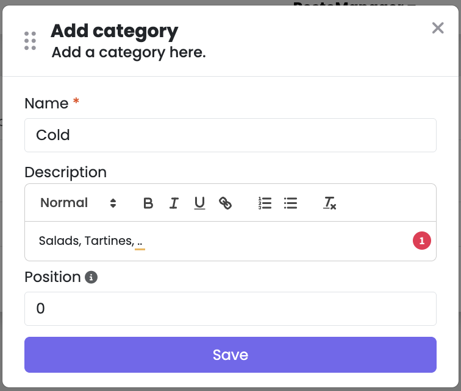Toggle bold formatting in description toolbar

coord(148,203)
